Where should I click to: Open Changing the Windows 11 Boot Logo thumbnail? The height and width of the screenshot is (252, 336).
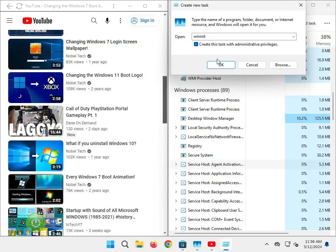(35, 87)
